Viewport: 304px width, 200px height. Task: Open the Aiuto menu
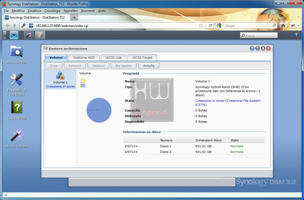[102, 11]
